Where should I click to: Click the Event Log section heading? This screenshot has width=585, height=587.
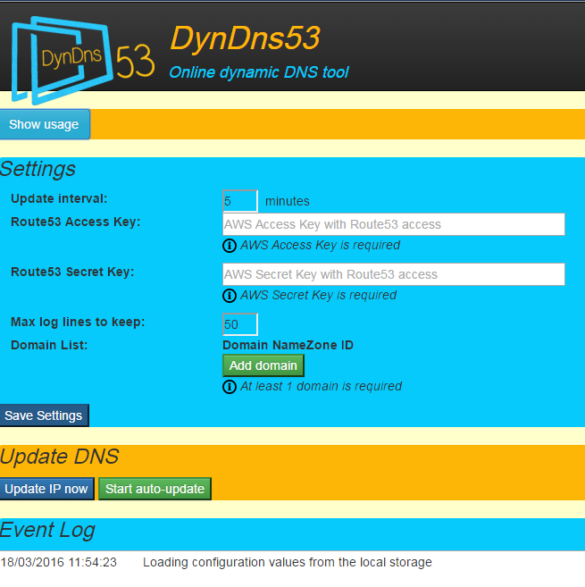(x=47, y=531)
